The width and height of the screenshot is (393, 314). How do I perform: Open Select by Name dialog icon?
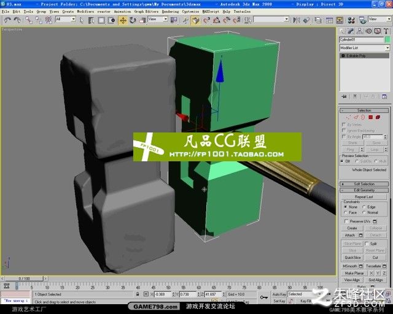click(x=91, y=20)
